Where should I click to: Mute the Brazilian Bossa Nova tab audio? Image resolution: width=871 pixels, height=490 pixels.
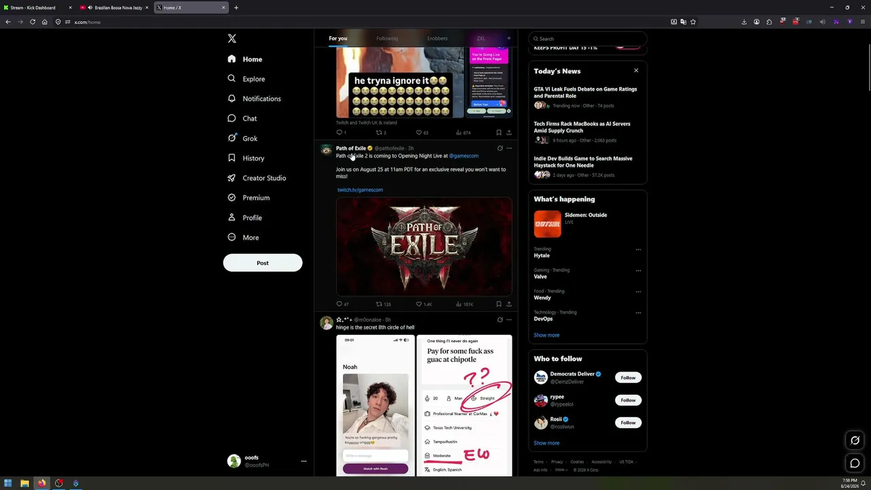coord(91,7)
